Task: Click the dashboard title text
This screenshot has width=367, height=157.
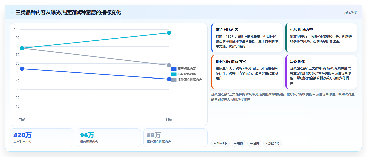Action: click(68, 12)
